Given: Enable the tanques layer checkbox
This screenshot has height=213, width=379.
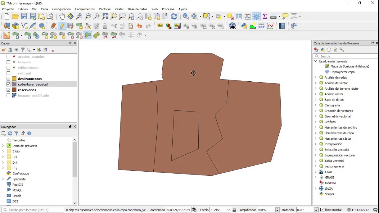Looking at the screenshot, I should click(9, 62).
